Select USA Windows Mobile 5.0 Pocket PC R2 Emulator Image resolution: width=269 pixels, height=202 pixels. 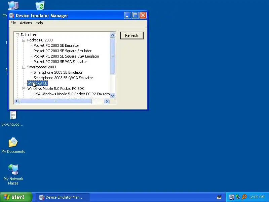[x=72, y=94]
